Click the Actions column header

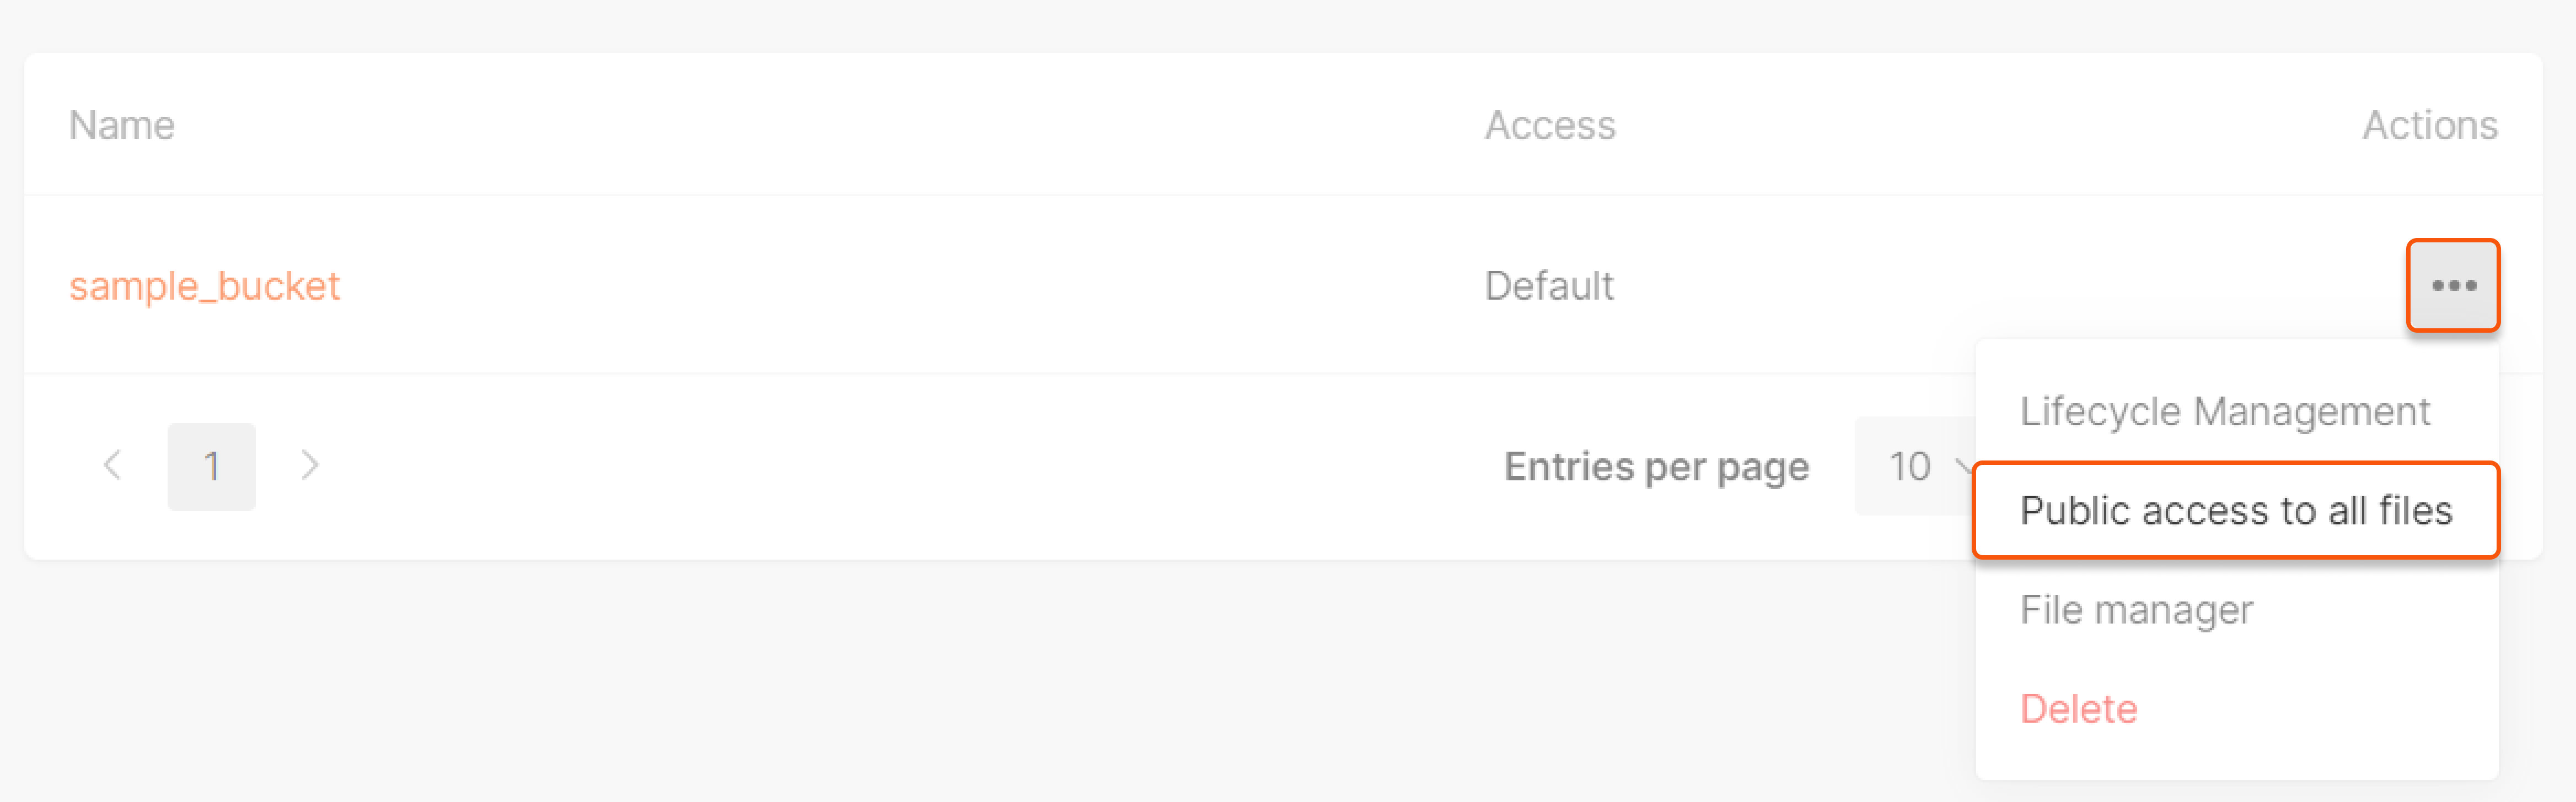pyautogui.click(x=2431, y=125)
